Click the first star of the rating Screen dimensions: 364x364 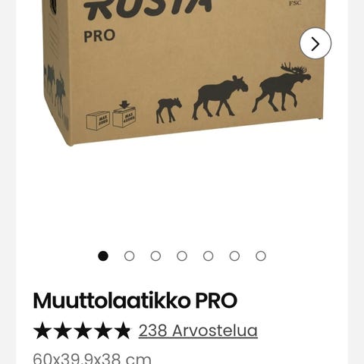tap(42, 331)
